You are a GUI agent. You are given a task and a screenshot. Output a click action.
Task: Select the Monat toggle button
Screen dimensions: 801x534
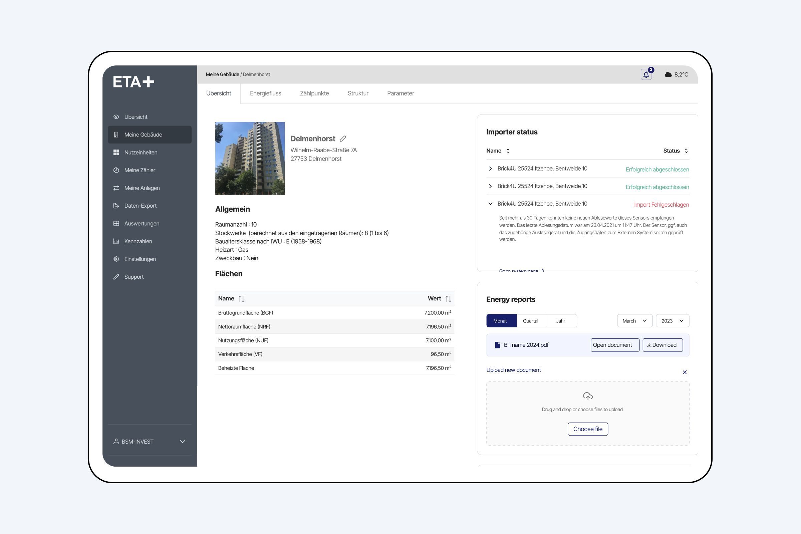click(x=499, y=321)
